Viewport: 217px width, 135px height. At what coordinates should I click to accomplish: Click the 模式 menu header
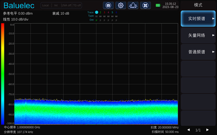pyautogui.click(x=198, y=5)
